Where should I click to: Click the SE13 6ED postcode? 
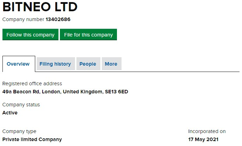(117, 92)
